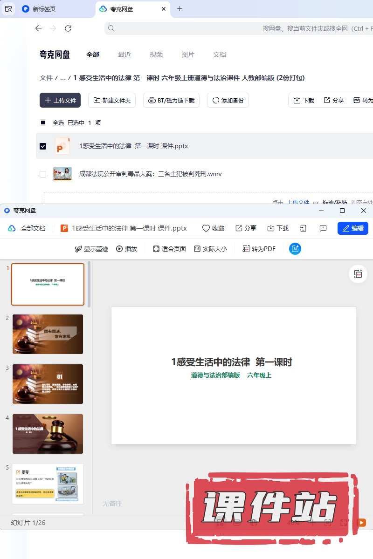Viewport: 373px width, 559px height.
Task: Open the tab search icon in browser corner
Action: [x=8, y=9]
